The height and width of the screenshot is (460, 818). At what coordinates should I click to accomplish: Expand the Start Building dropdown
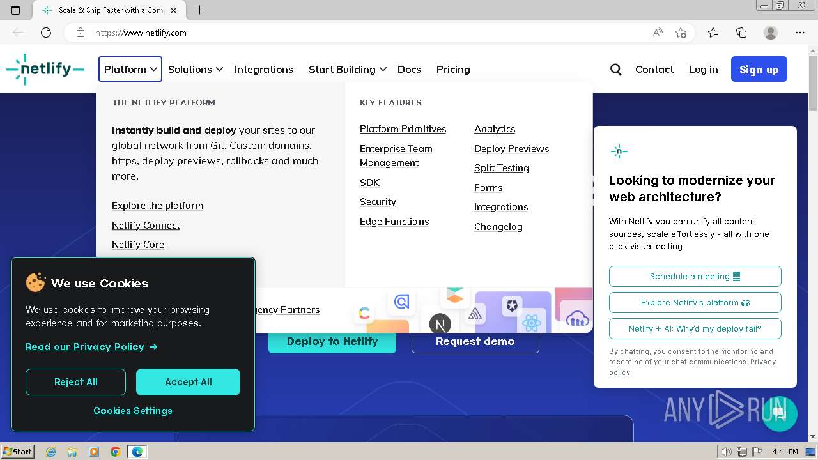(x=347, y=69)
